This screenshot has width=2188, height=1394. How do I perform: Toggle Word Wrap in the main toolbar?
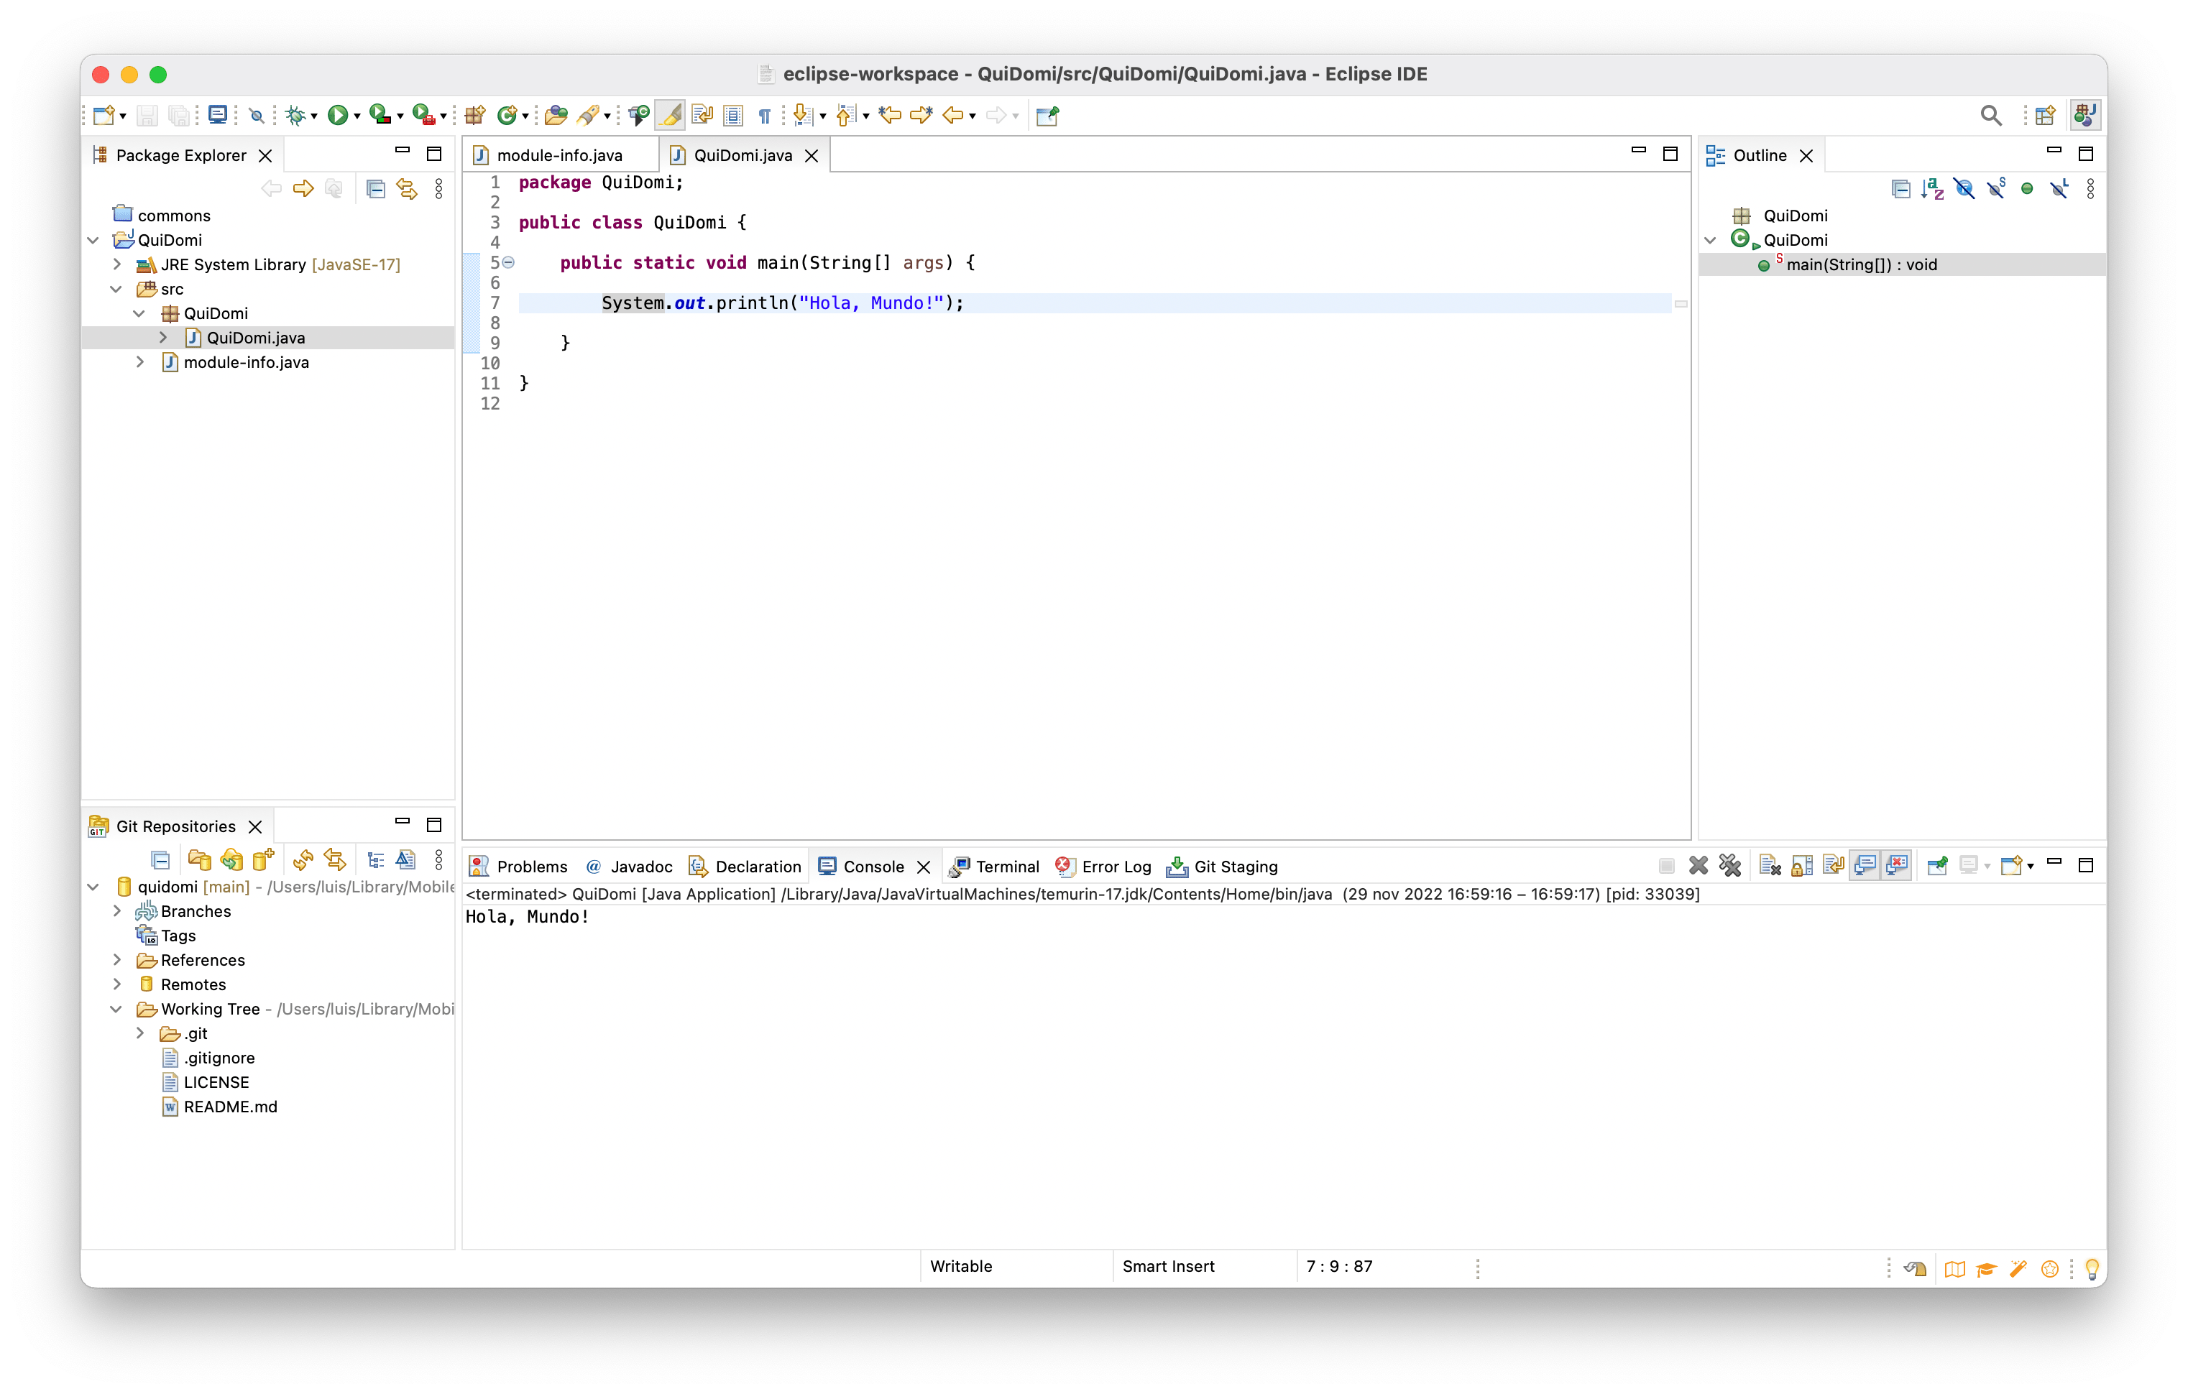click(x=702, y=116)
